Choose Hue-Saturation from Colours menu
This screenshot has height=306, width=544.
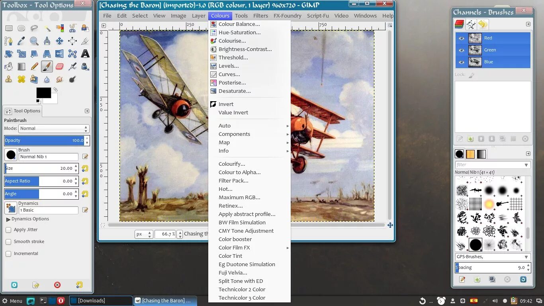[250, 33]
